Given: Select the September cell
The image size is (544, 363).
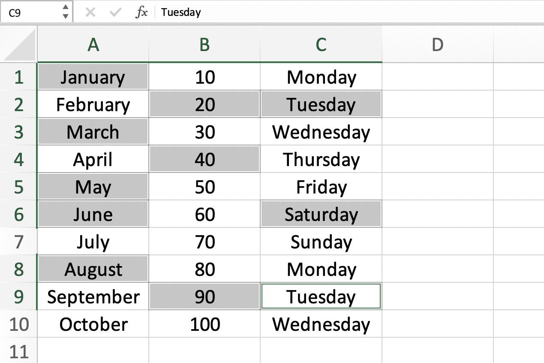Looking at the screenshot, I should pos(93,296).
